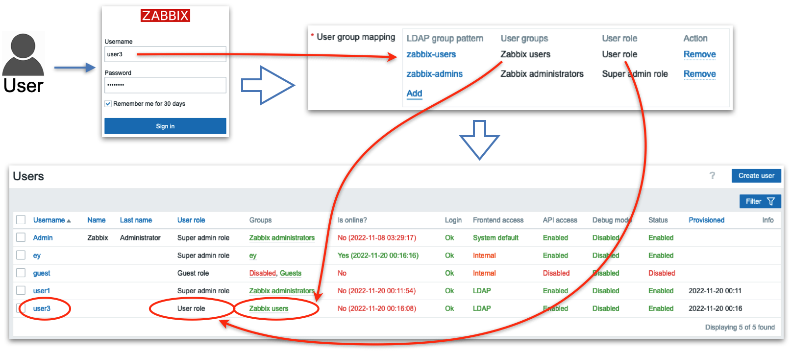Image resolution: width=792 pixels, height=353 pixels.
Task: Open the zabbix-admins LDAP group pattern
Action: tap(434, 74)
